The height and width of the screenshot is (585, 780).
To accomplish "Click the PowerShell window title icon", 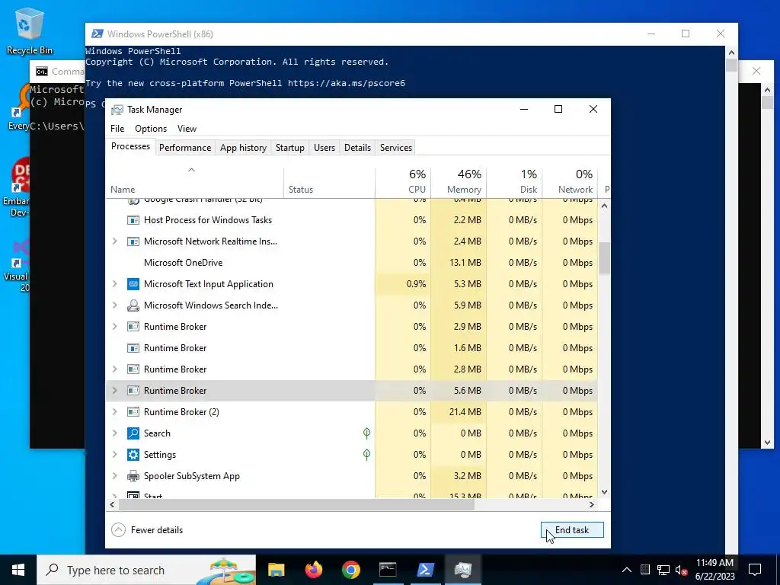I will tap(97, 34).
